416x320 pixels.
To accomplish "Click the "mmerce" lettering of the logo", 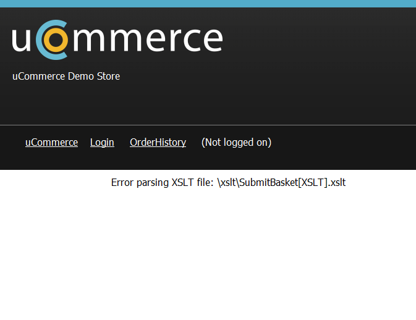I will 148,40.
